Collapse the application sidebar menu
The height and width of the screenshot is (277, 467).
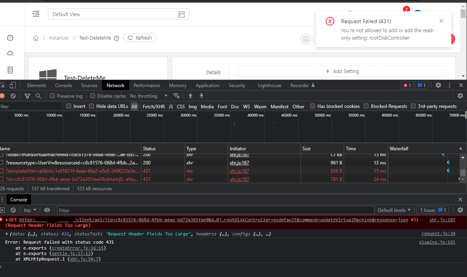(36, 14)
